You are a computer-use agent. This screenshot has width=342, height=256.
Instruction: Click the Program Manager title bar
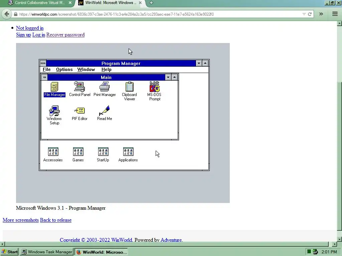[121, 63]
